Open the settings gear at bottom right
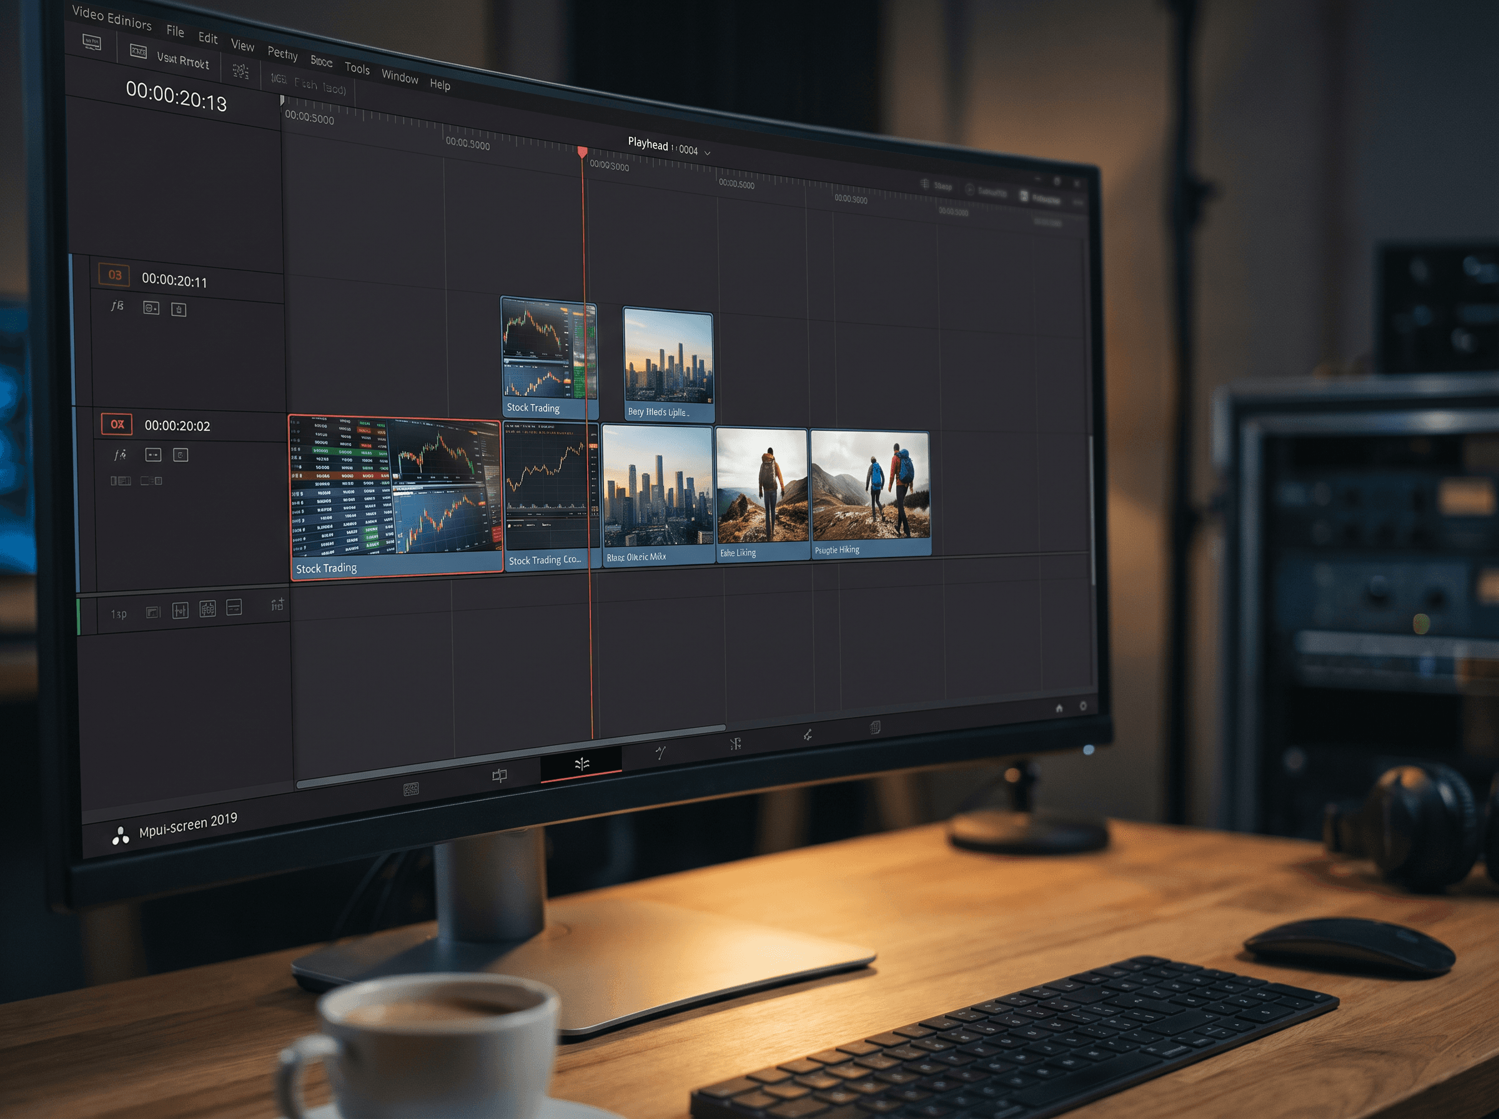This screenshot has height=1119, width=1499. pyautogui.click(x=1083, y=706)
